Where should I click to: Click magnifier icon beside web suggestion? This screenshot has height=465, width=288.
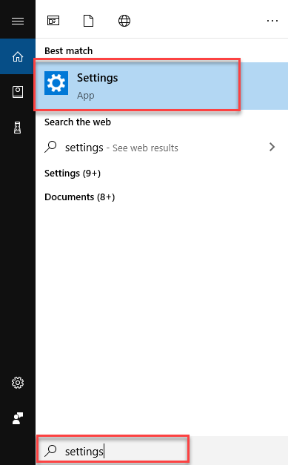coord(50,147)
